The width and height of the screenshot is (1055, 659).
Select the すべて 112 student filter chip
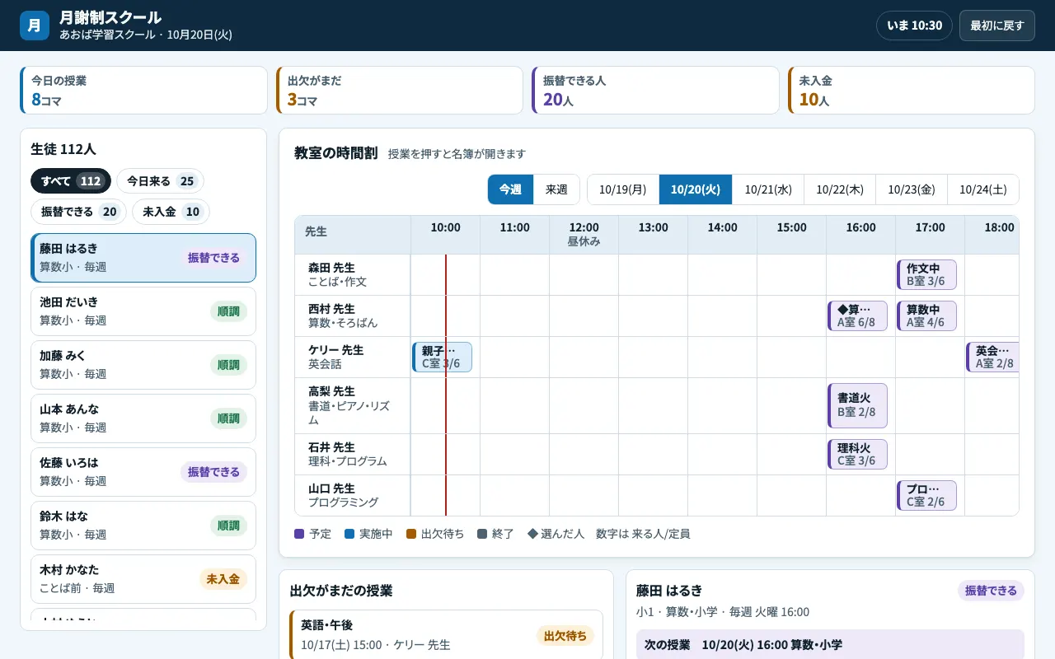[x=71, y=181]
